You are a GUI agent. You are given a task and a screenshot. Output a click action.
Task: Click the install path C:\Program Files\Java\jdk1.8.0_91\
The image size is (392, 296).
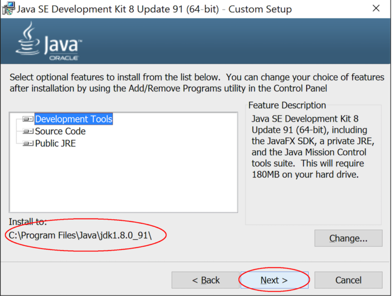(x=80, y=235)
